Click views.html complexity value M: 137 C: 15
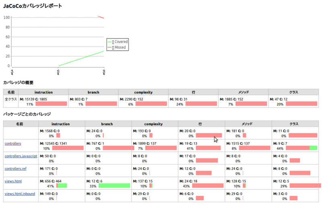322x205 pixels. pos(143,181)
